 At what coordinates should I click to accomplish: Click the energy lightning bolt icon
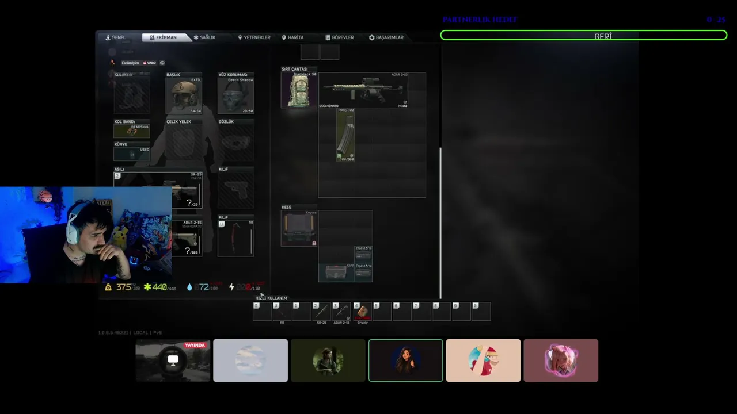(231, 287)
